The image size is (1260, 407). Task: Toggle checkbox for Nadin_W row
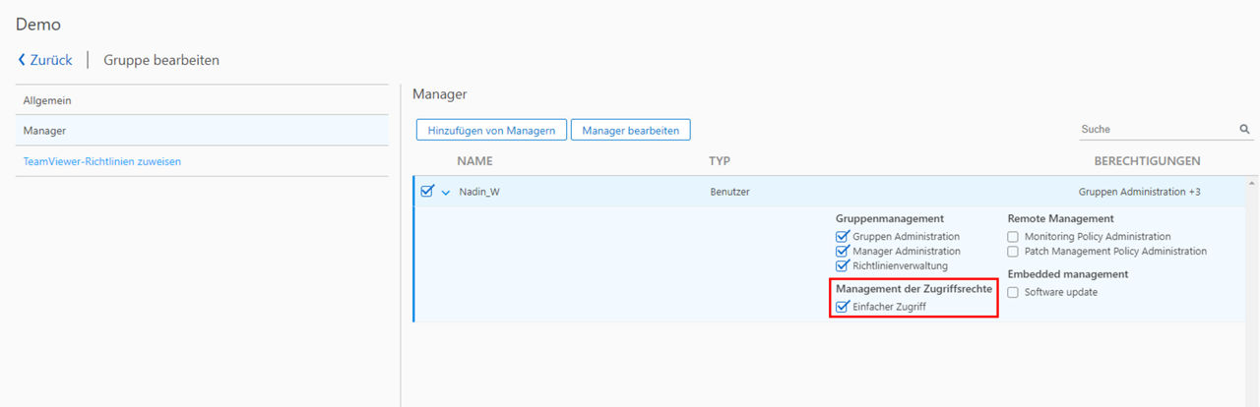coord(427,192)
